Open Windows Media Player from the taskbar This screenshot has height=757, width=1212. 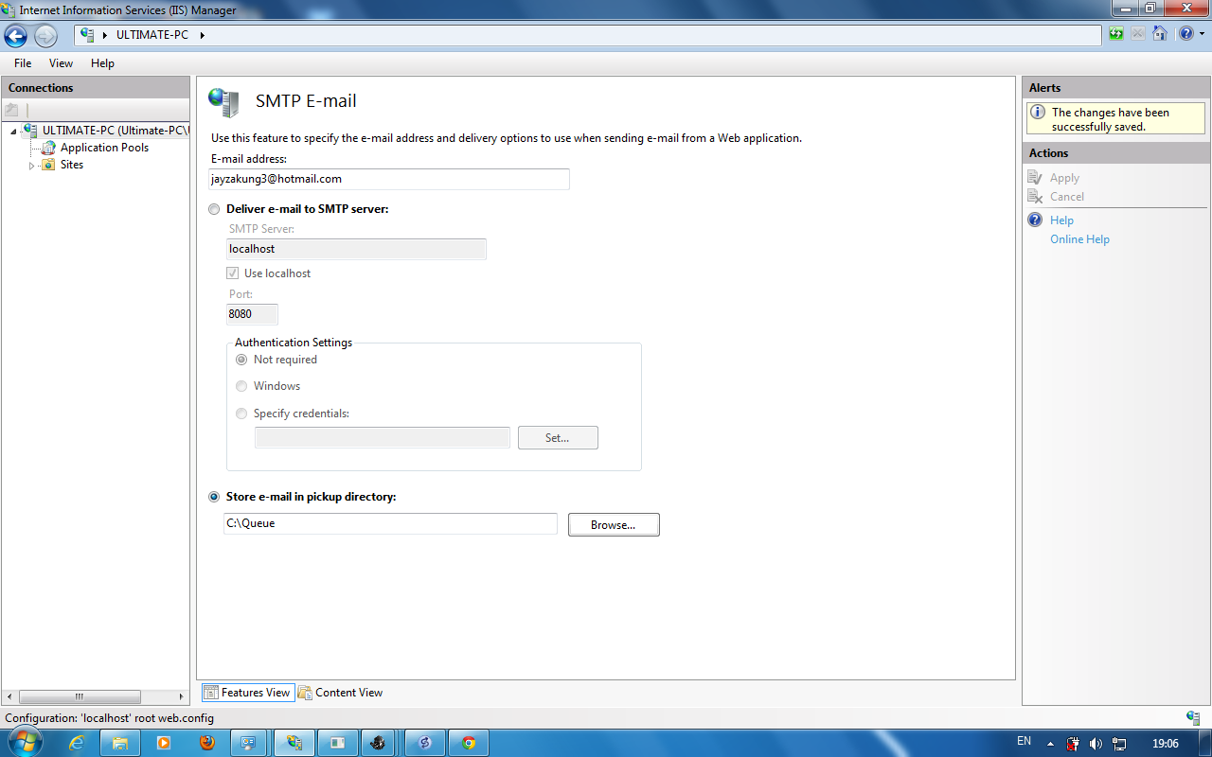[164, 743]
